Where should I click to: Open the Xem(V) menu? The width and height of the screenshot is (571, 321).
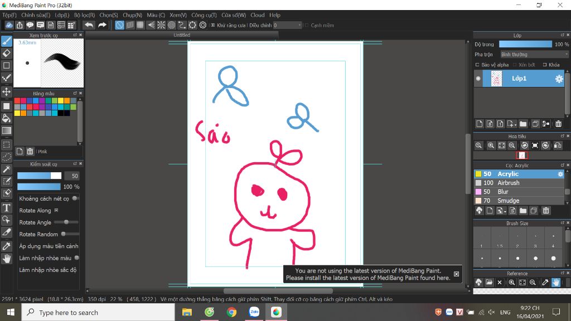[x=178, y=15]
